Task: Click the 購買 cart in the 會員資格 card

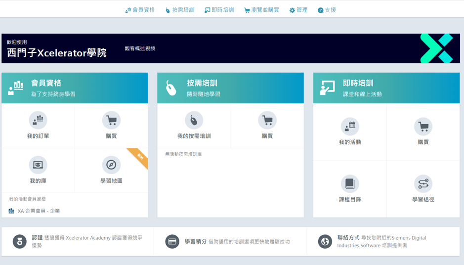Action: coord(111,120)
